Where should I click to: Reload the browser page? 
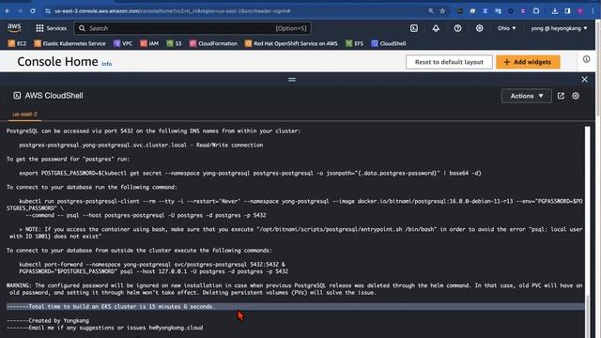(33, 11)
